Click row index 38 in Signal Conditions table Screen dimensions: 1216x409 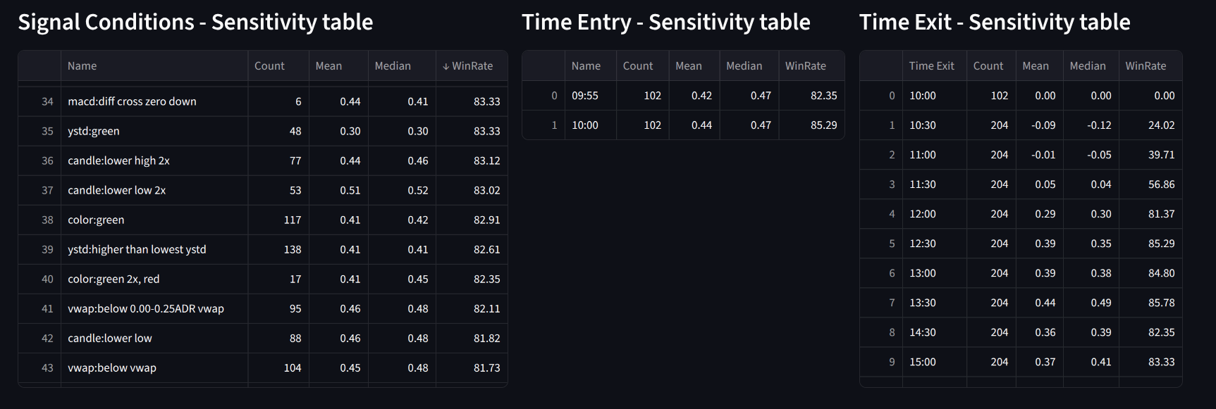[x=47, y=220]
